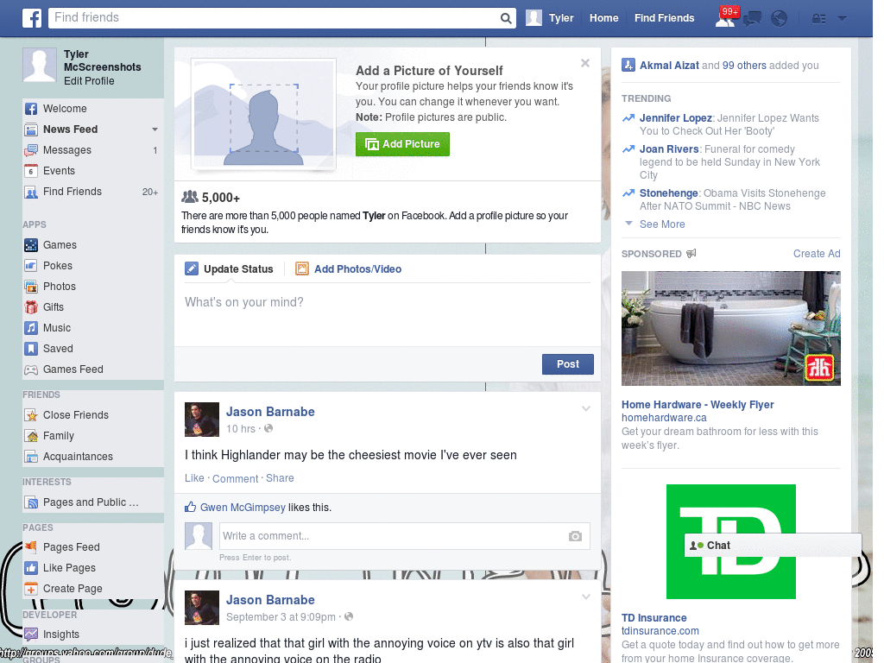
Task: Open privacy shortcuts lock icon
Action: coord(818,19)
